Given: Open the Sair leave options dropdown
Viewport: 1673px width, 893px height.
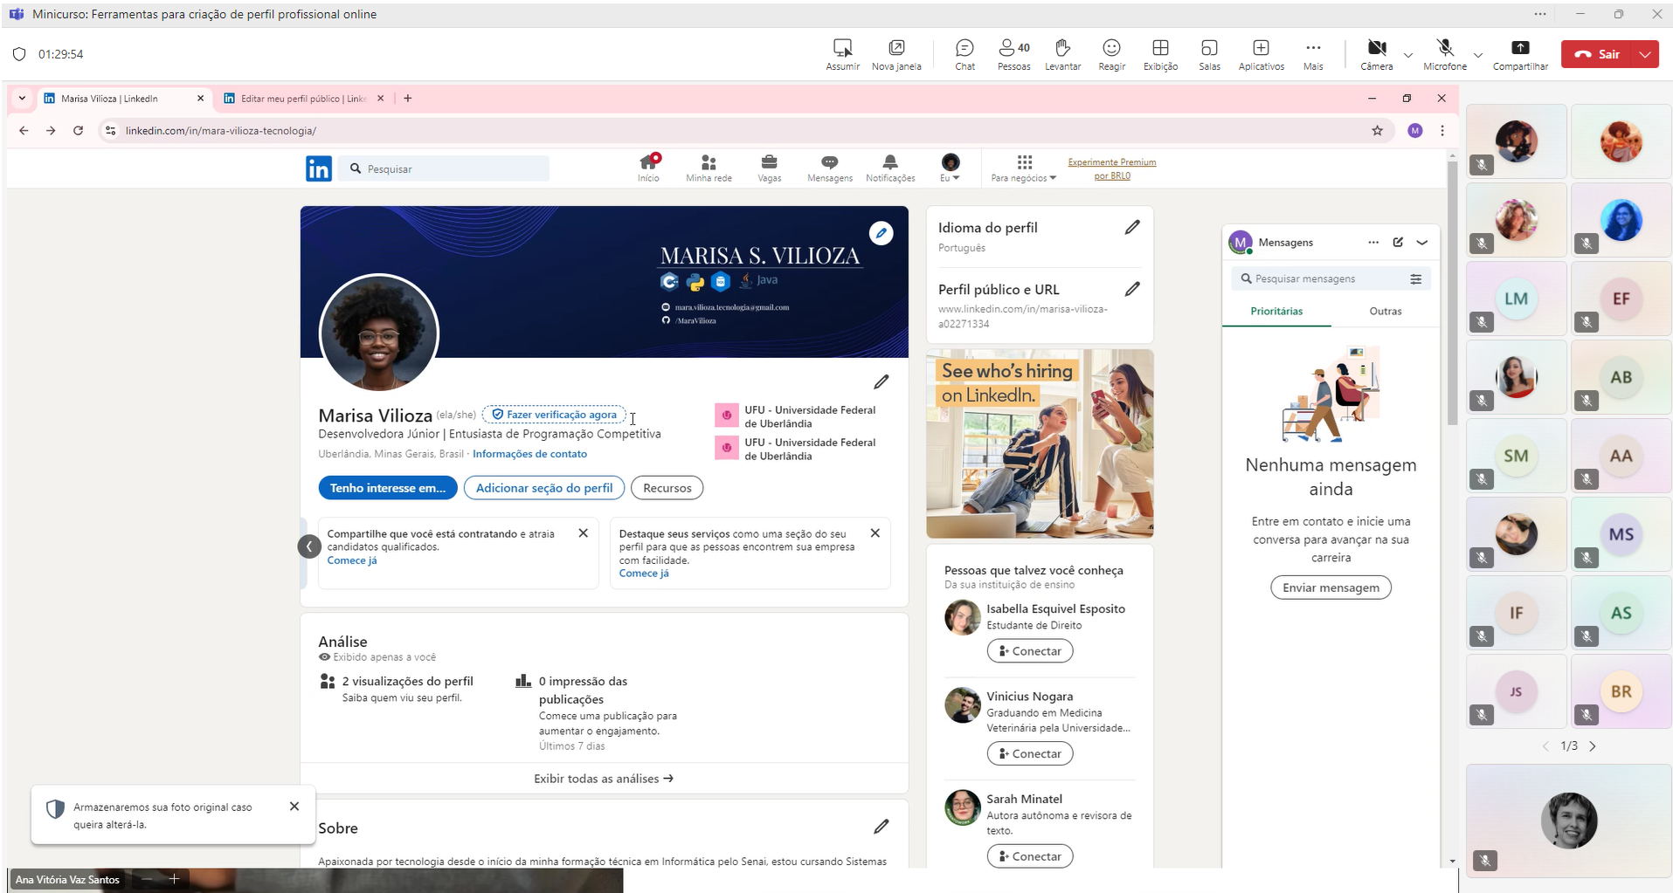Looking at the screenshot, I should 1645,54.
